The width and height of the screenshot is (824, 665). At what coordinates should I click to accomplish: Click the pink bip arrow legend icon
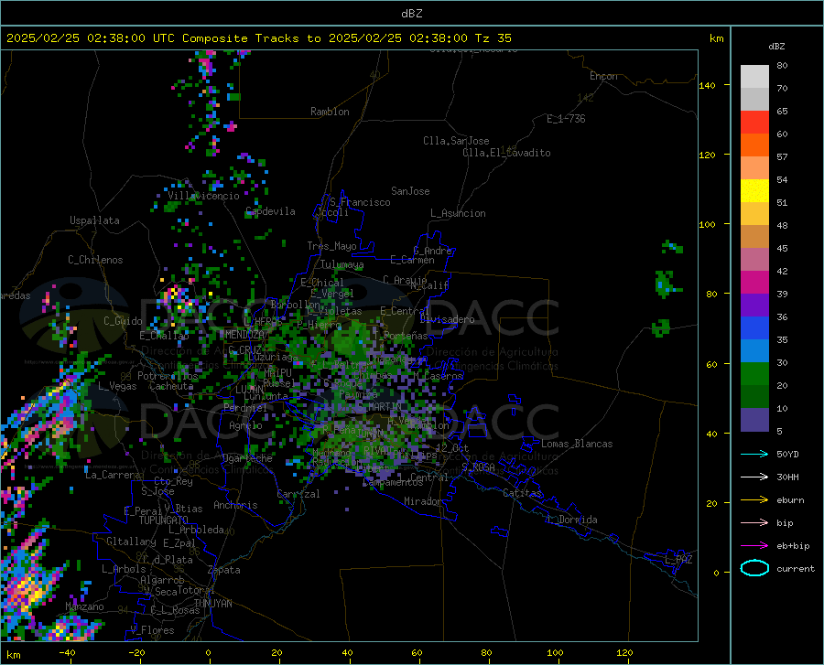coord(754,523)
